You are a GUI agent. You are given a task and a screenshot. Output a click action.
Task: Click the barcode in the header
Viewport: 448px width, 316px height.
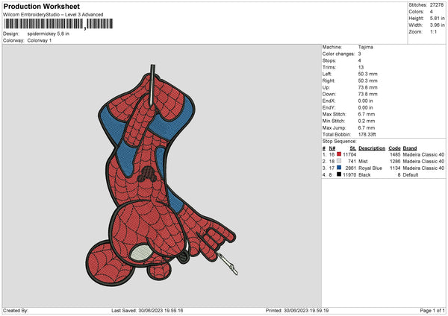click(x=58, y=24)
